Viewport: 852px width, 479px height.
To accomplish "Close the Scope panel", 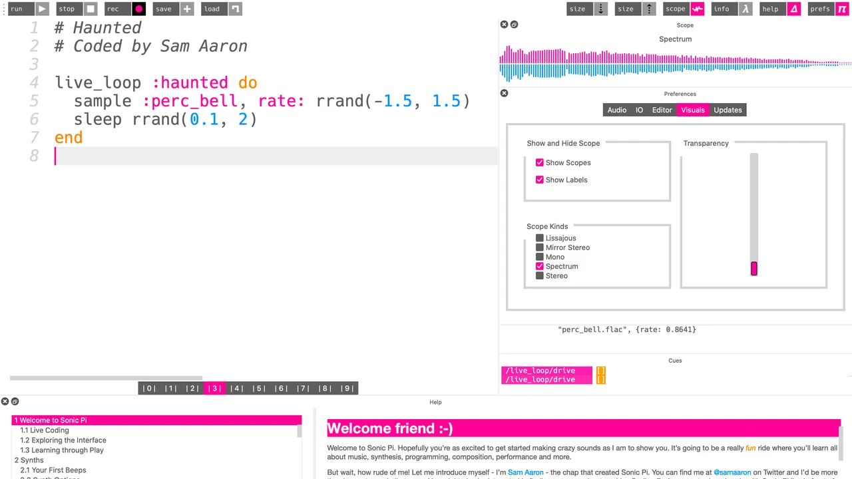I will click(504, 25).
